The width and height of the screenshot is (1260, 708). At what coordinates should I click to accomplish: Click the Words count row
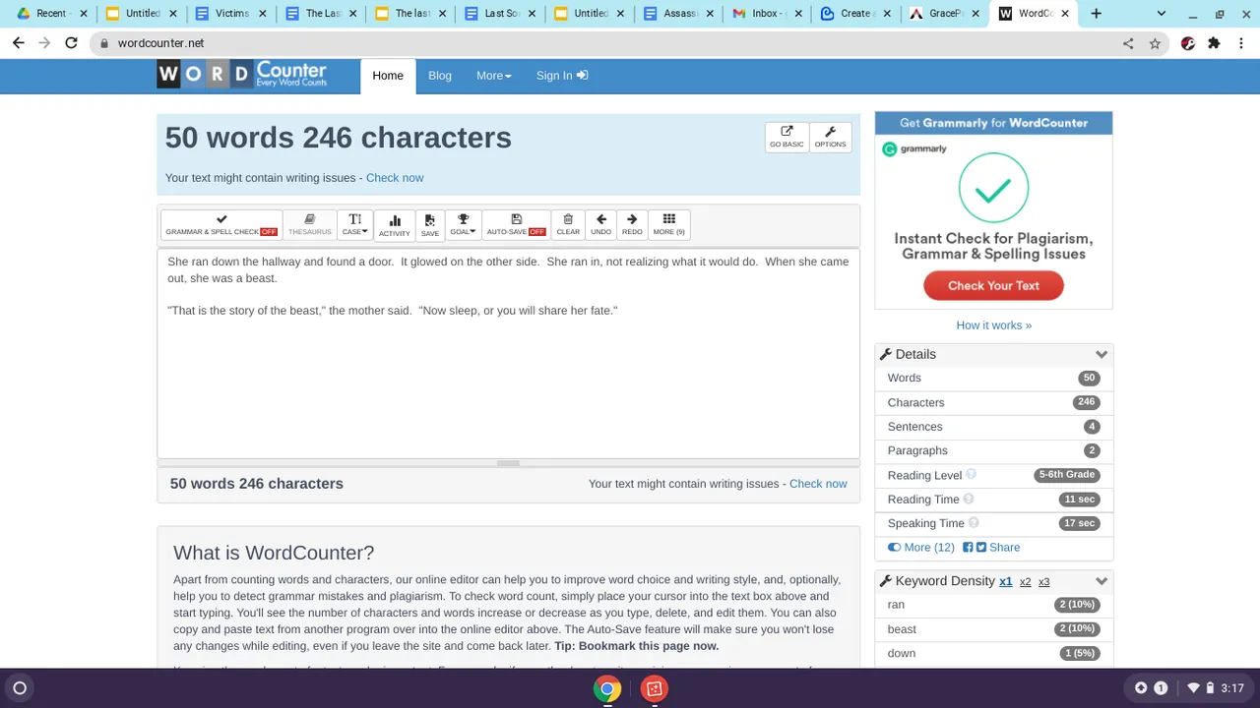point(994,378)
